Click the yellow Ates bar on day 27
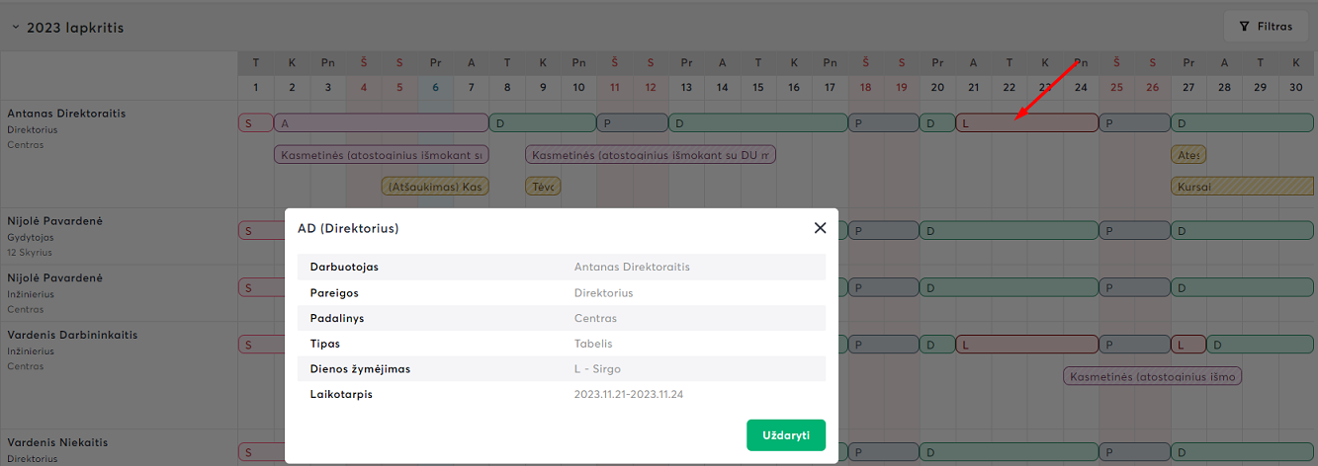 pos(1188,155)
